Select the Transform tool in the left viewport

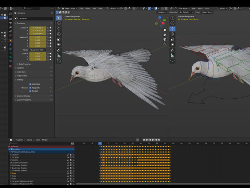[59, 44]
